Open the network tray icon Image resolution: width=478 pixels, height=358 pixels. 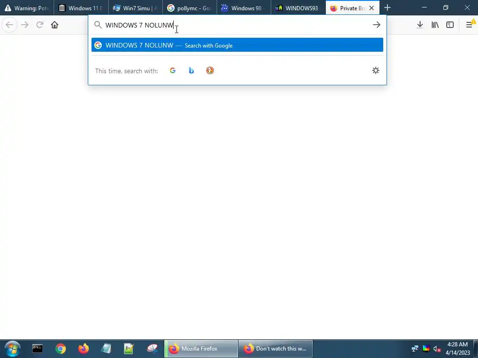(415, 349)
